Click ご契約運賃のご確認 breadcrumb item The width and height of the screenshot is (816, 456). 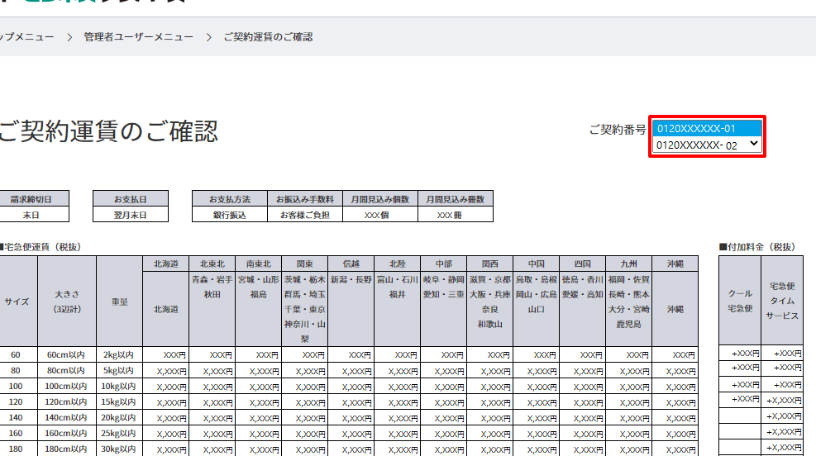tap(269, 37)
